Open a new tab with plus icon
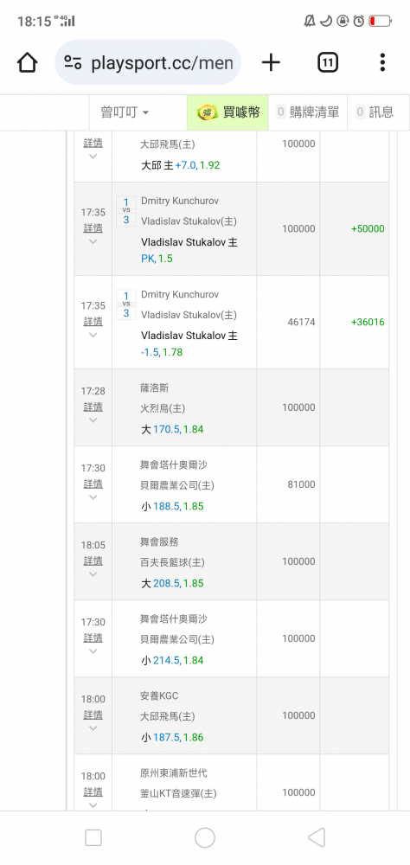This screenshot has height=865, width=410. click(271, 62)
